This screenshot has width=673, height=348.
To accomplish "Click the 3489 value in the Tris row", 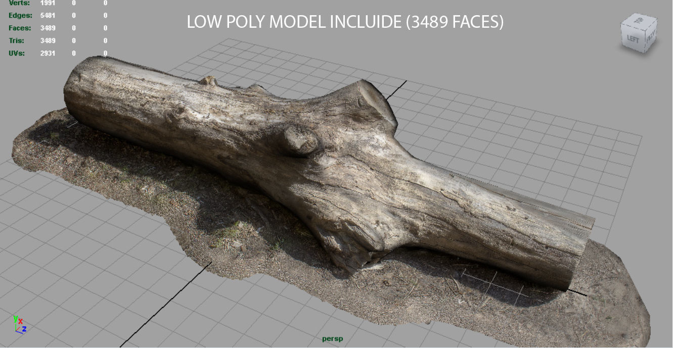I will pos(48,41).
